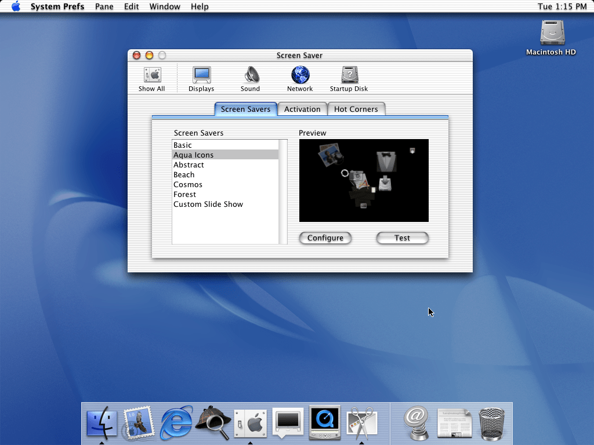Launch Internet Explorer from the Dock
Viewport: 594px width, 445px height.
[176, 423]
